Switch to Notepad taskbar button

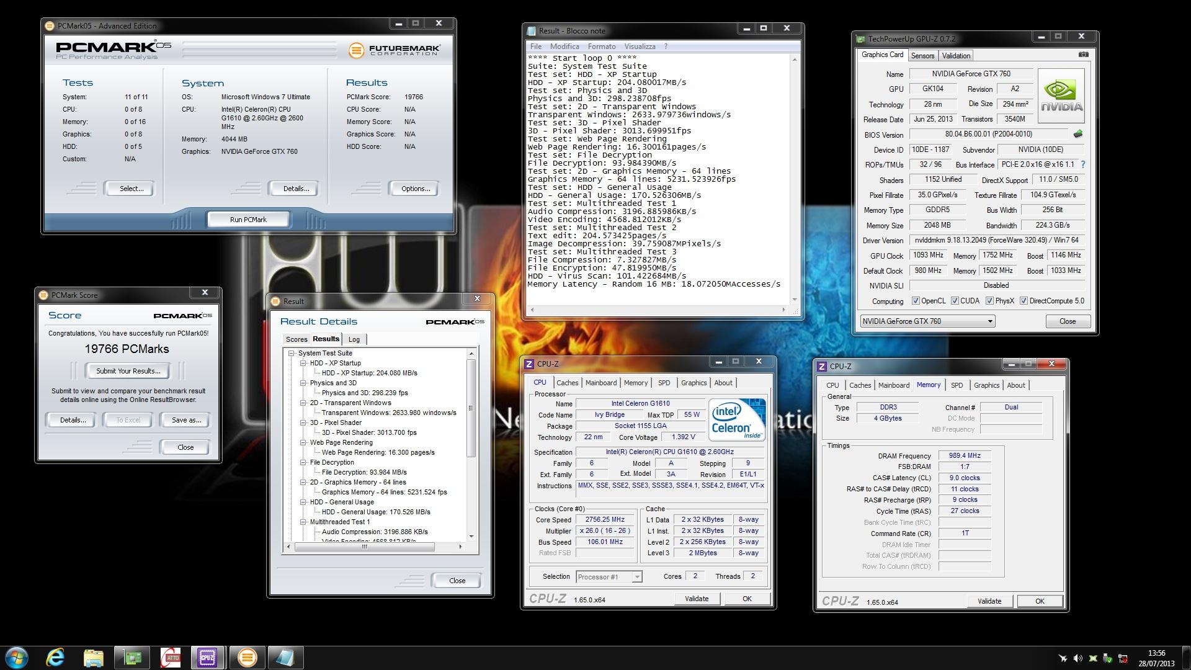click(x=285, y=658)
